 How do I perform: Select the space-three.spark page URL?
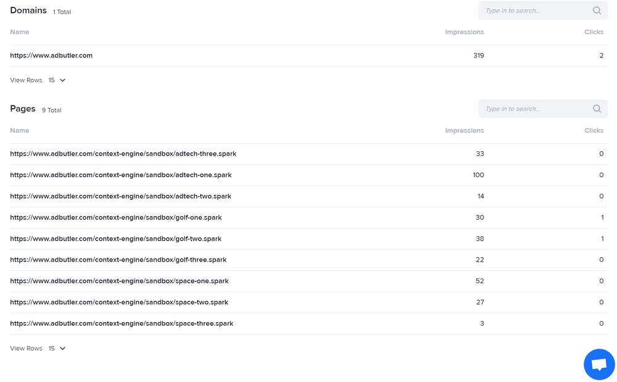[x=122, y=324]
